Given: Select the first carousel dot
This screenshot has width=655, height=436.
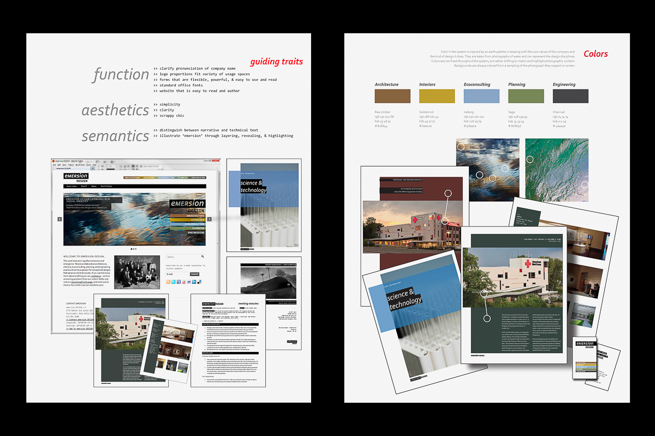Looking at the screenshot, I should pos(132,249).
